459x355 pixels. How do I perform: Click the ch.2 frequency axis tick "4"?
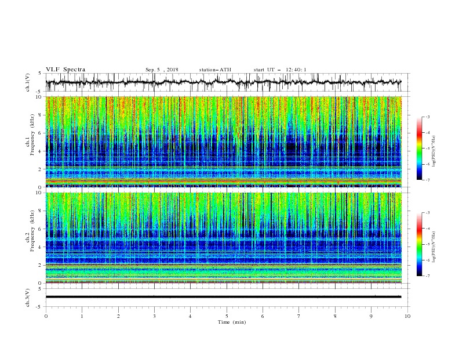point(41,247)
